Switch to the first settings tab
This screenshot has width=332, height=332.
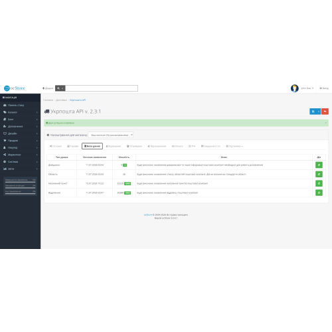click(56, 146)
